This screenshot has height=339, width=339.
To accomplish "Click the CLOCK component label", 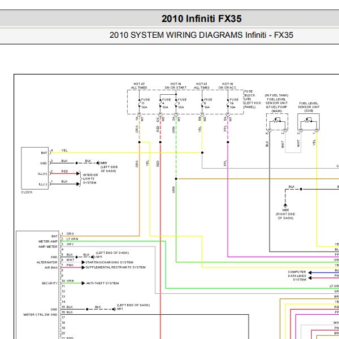I will click(x=27, y=192).
